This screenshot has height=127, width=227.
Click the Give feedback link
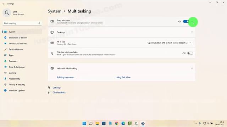coord(59,92)
